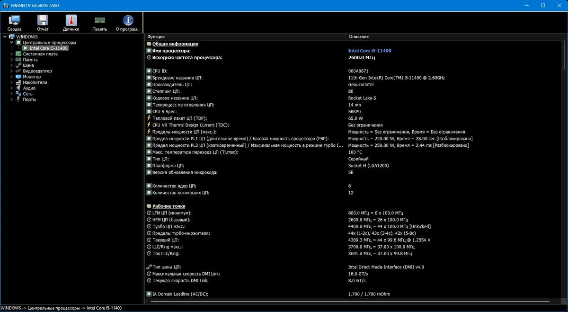Click the clock icon beside Турбо ЦП макс.
Screen dimensions: 568x312
click(x=149, y=227)
